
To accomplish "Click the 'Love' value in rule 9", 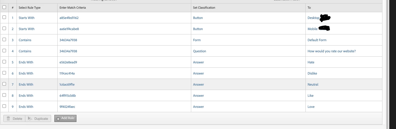I will pos(311,107).
